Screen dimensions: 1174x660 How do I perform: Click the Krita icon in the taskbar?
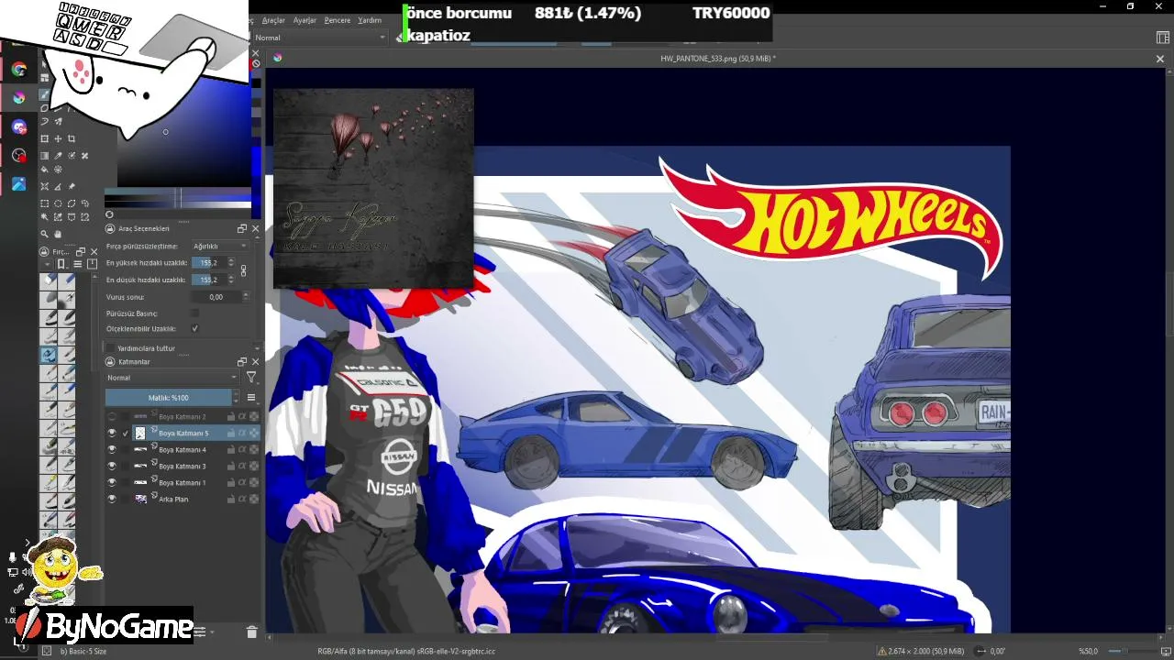[19, 98]
